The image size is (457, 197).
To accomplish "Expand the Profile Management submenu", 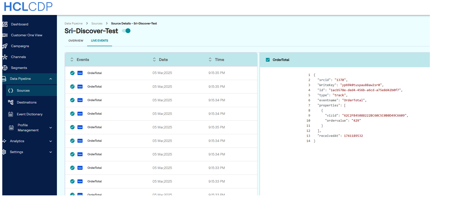I will pyautogui.click(x=50, y=128).
